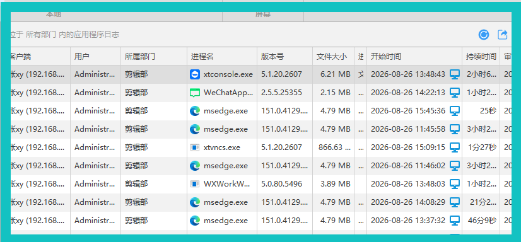
Task: Click start time 2026-08-26 15:09:15
Action: [407, 147]
